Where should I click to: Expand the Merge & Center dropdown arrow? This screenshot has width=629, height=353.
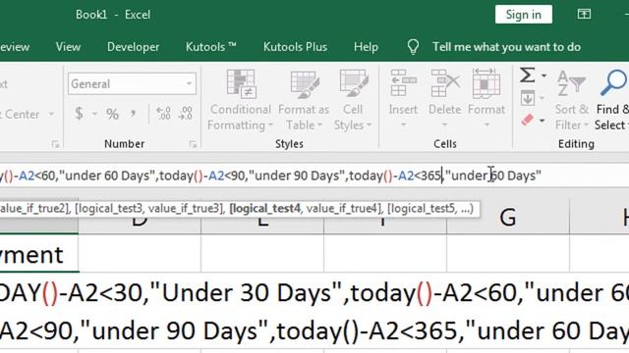pyautogui.click(x=51, y=114)
